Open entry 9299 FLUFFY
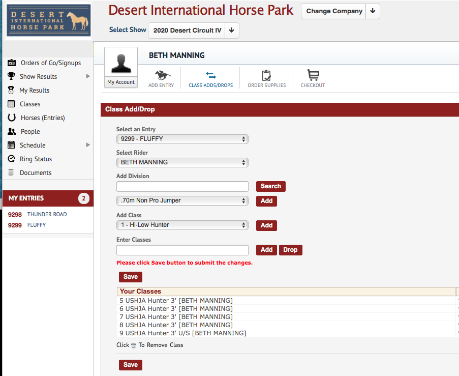The height and width of the screenshot is (376, 459). coord(27,225)
